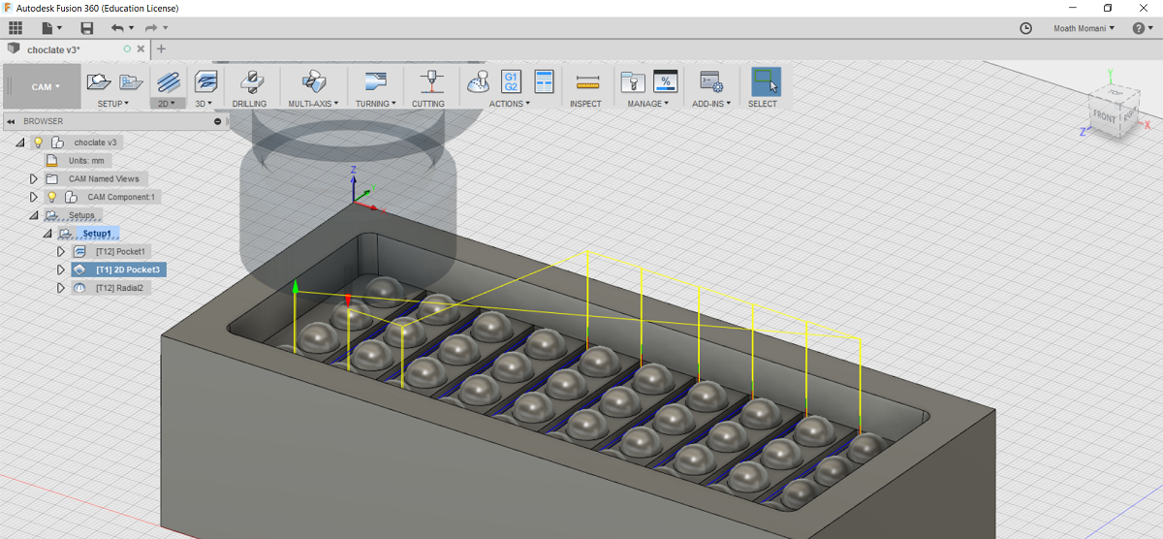Click the New Folder icon in Setup group
Image resolution: width=1163 pixels, height=539 pixels.
point(131,82)
